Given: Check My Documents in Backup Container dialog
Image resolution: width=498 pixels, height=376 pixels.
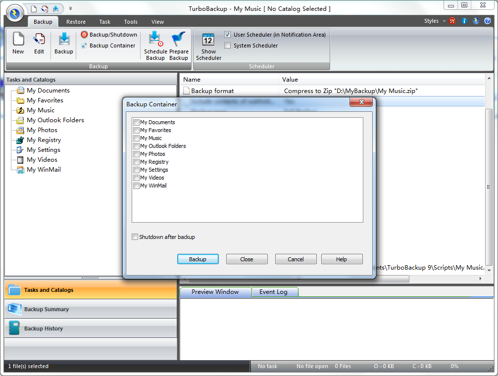Looking at the screenshot, I should [x=137, y=122].
